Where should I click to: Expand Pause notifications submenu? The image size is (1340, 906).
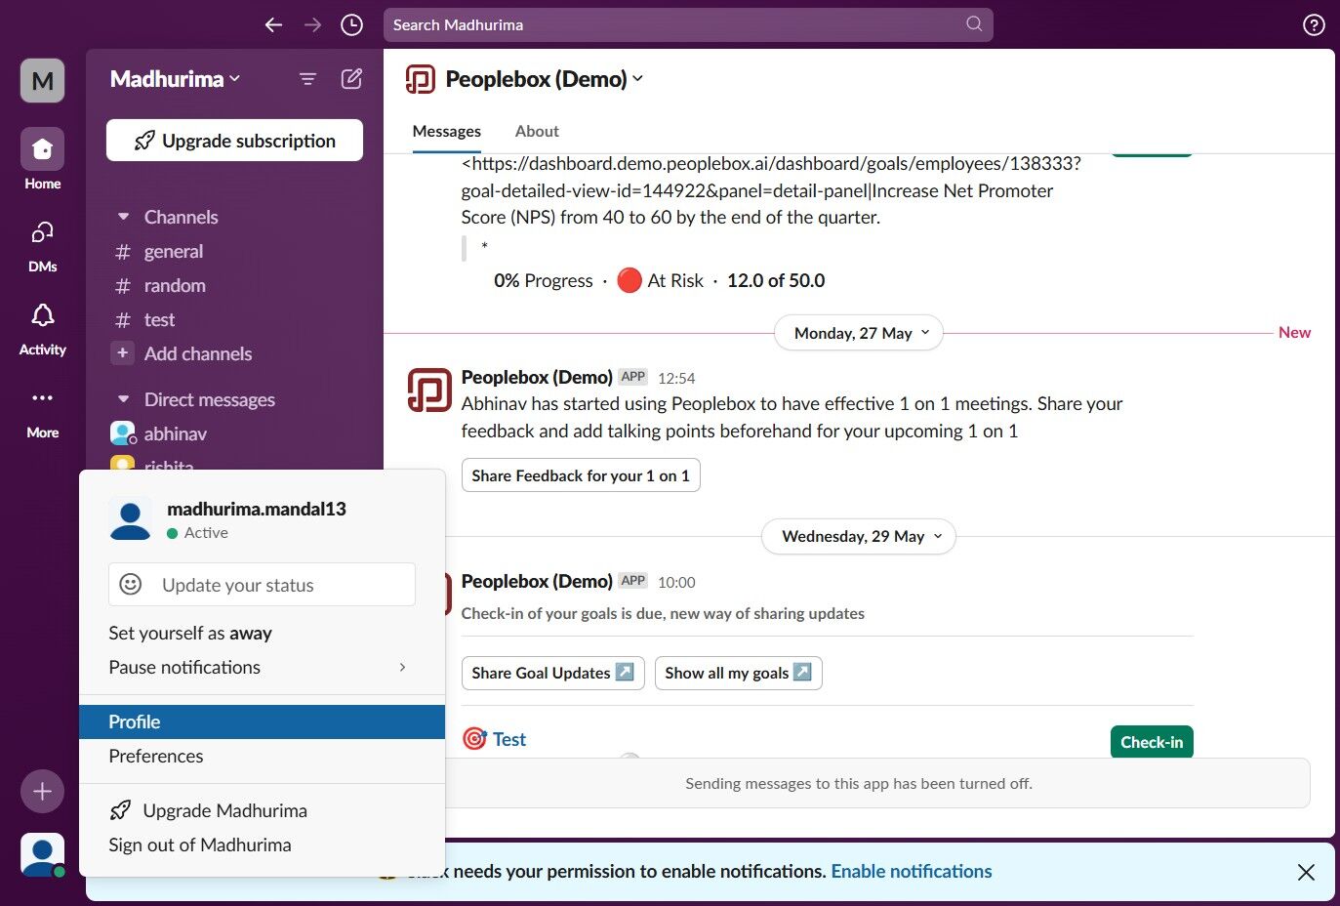click(x=262, y=668)
